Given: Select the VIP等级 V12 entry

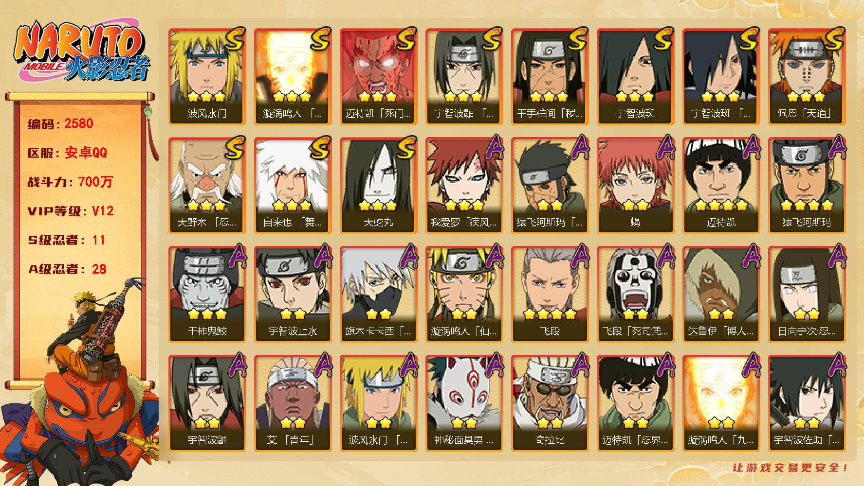Looking at the screenshot, I should click(71, 211).
